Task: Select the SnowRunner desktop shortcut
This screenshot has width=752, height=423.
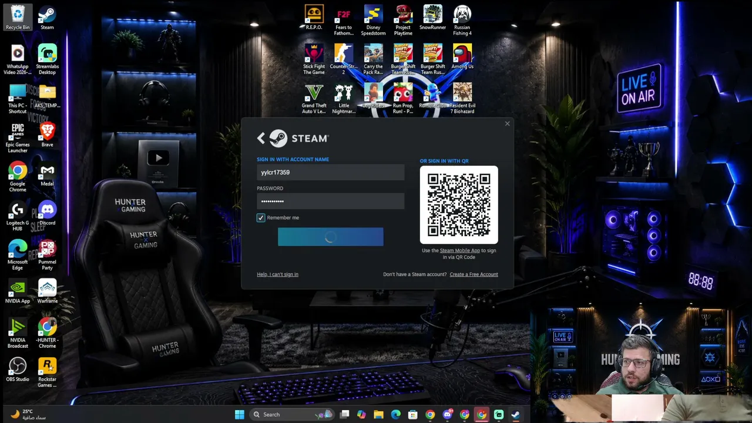Action: 432,18
